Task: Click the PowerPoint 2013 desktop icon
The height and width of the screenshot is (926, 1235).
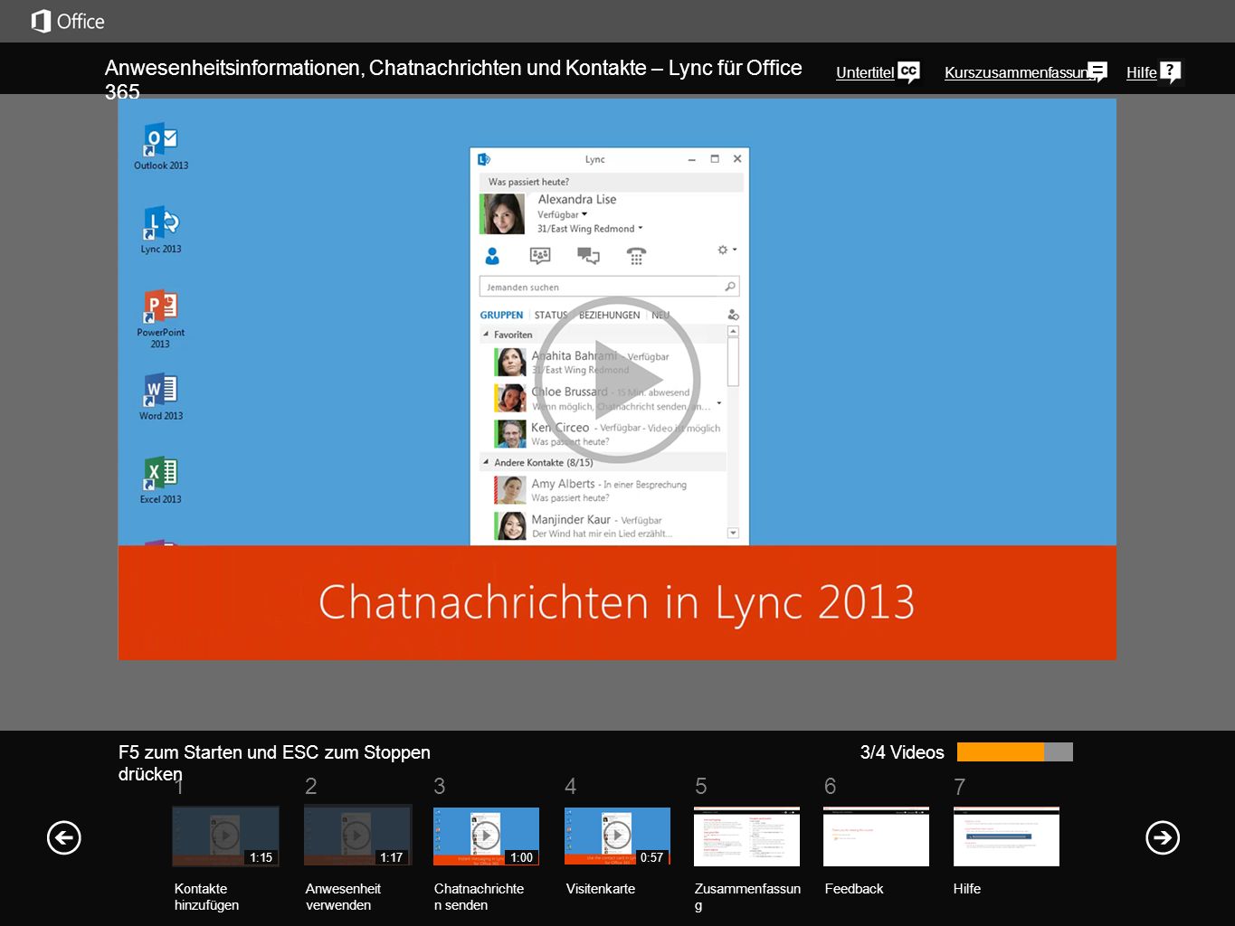Action: (x=160, y=319)
